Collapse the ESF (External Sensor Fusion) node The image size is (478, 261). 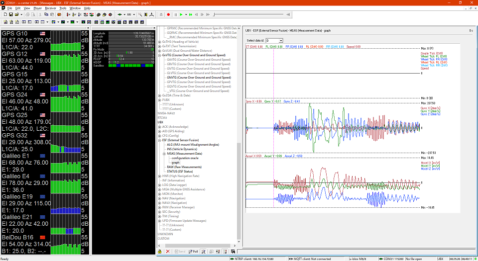159,140
